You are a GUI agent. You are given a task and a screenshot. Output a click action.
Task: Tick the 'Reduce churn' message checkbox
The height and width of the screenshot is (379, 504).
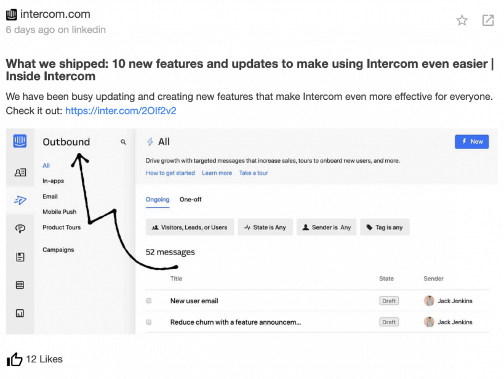tap(149, 322)
